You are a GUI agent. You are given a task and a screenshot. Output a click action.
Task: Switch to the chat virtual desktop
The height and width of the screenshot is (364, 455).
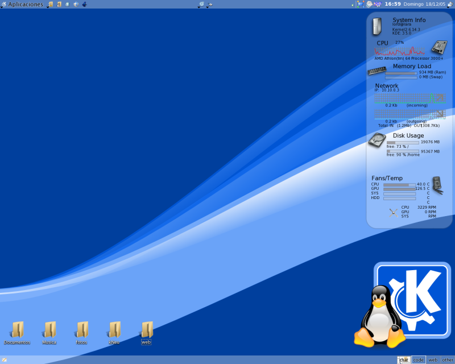[x=404, y=360]
